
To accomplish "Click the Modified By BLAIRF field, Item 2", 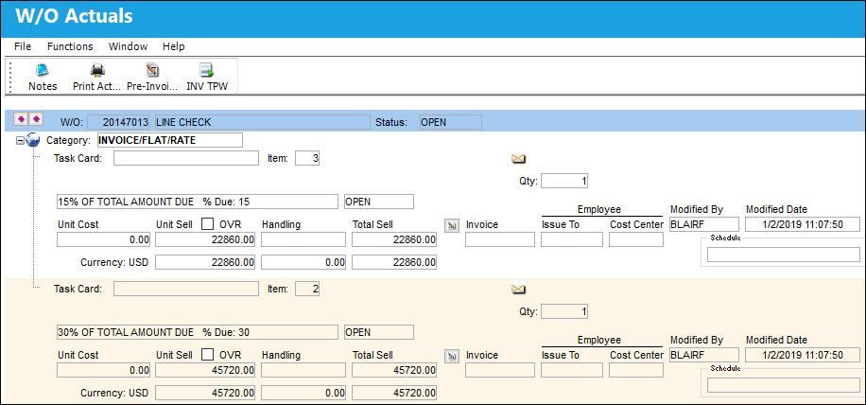I will pos(704,354).
